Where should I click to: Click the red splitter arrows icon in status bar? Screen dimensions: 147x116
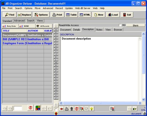(56, 114)
